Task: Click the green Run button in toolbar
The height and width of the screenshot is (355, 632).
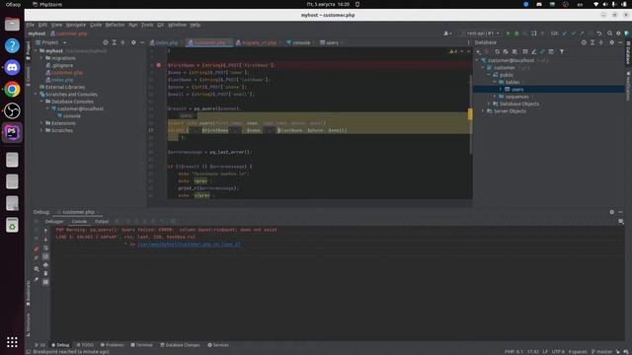Action: point(509,34)
